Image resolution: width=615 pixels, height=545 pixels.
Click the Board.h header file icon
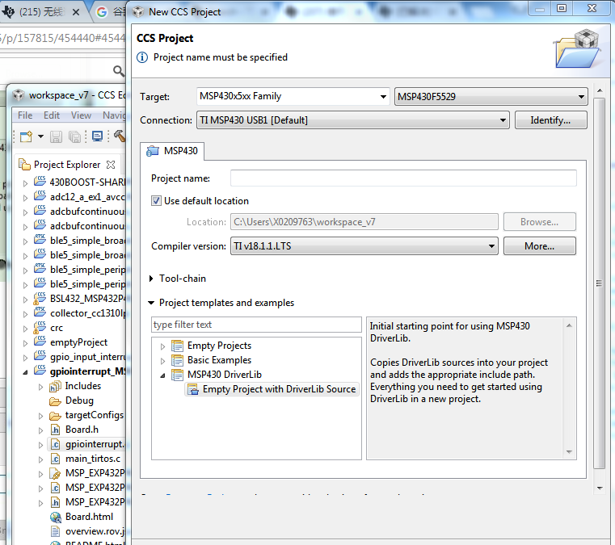55,430
